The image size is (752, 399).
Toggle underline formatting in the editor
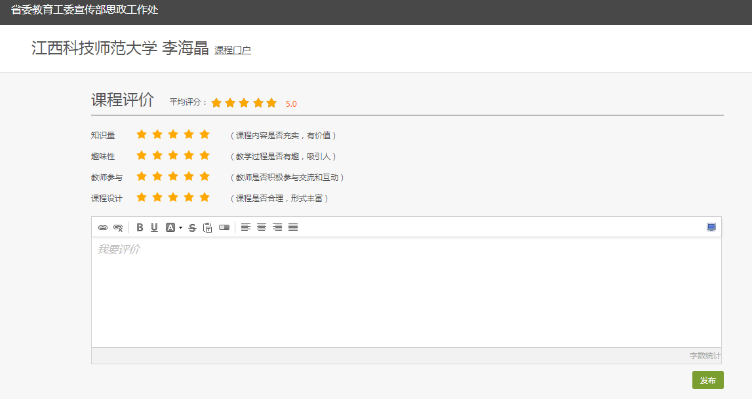154,227
